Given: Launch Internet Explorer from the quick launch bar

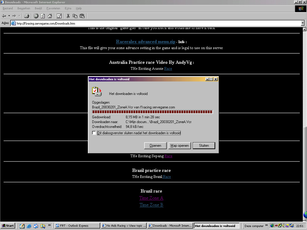Looking at the screenshot, I should tap(29, 226).
